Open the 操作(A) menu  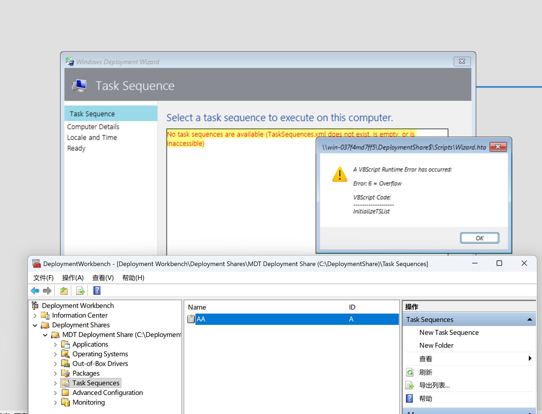[73, 278]
